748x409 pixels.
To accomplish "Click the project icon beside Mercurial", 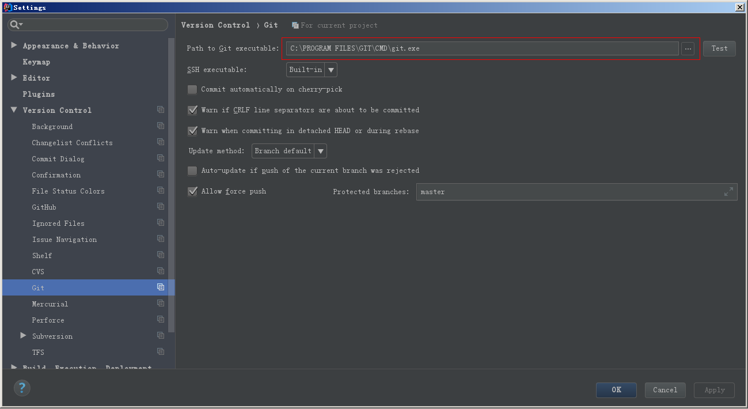I will [161, 303].
